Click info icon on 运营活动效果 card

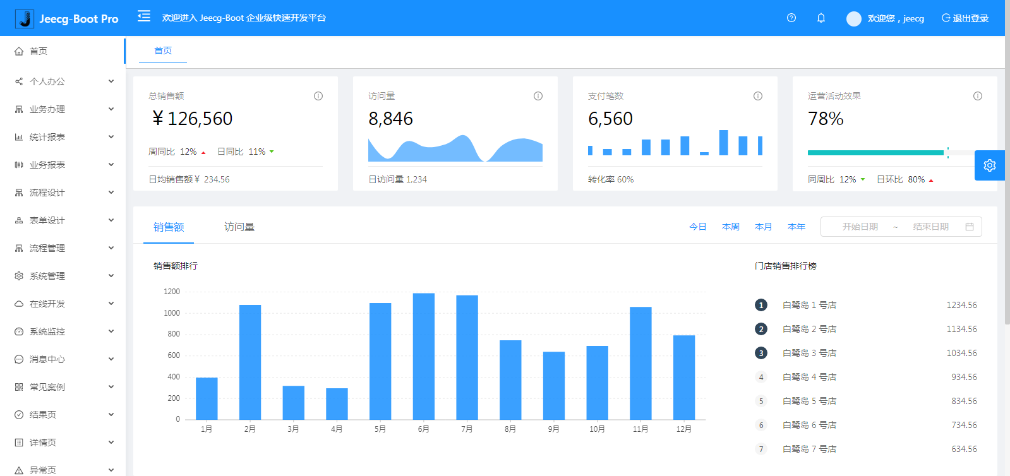978,96
